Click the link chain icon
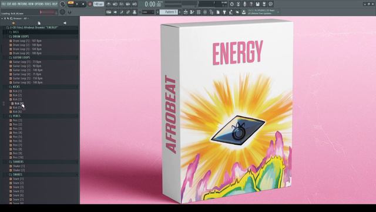 (x=128, y=12)
